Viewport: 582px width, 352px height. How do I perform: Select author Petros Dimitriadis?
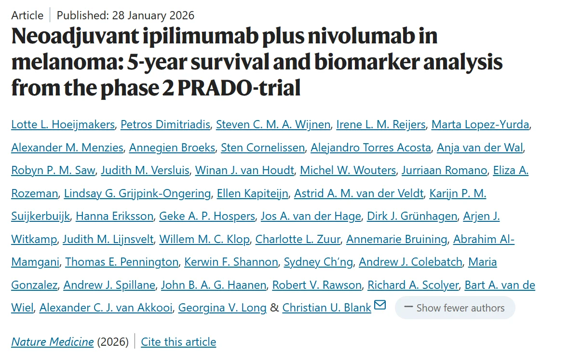[x=165, y=124]
